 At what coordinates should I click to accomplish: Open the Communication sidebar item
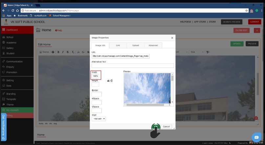pyautogui.click(x=14, y=61)
